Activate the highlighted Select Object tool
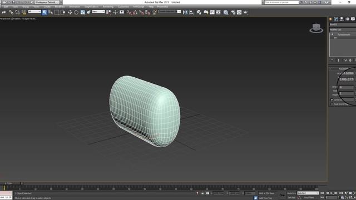Screen dimensions: 356x200 click(x=44, y=12)
